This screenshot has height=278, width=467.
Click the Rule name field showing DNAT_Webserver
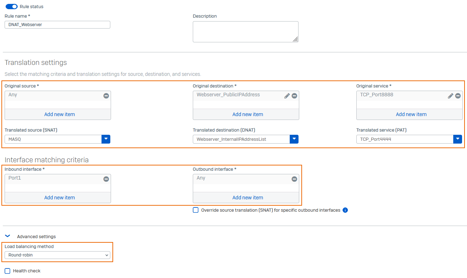click(x=57, y=24)
